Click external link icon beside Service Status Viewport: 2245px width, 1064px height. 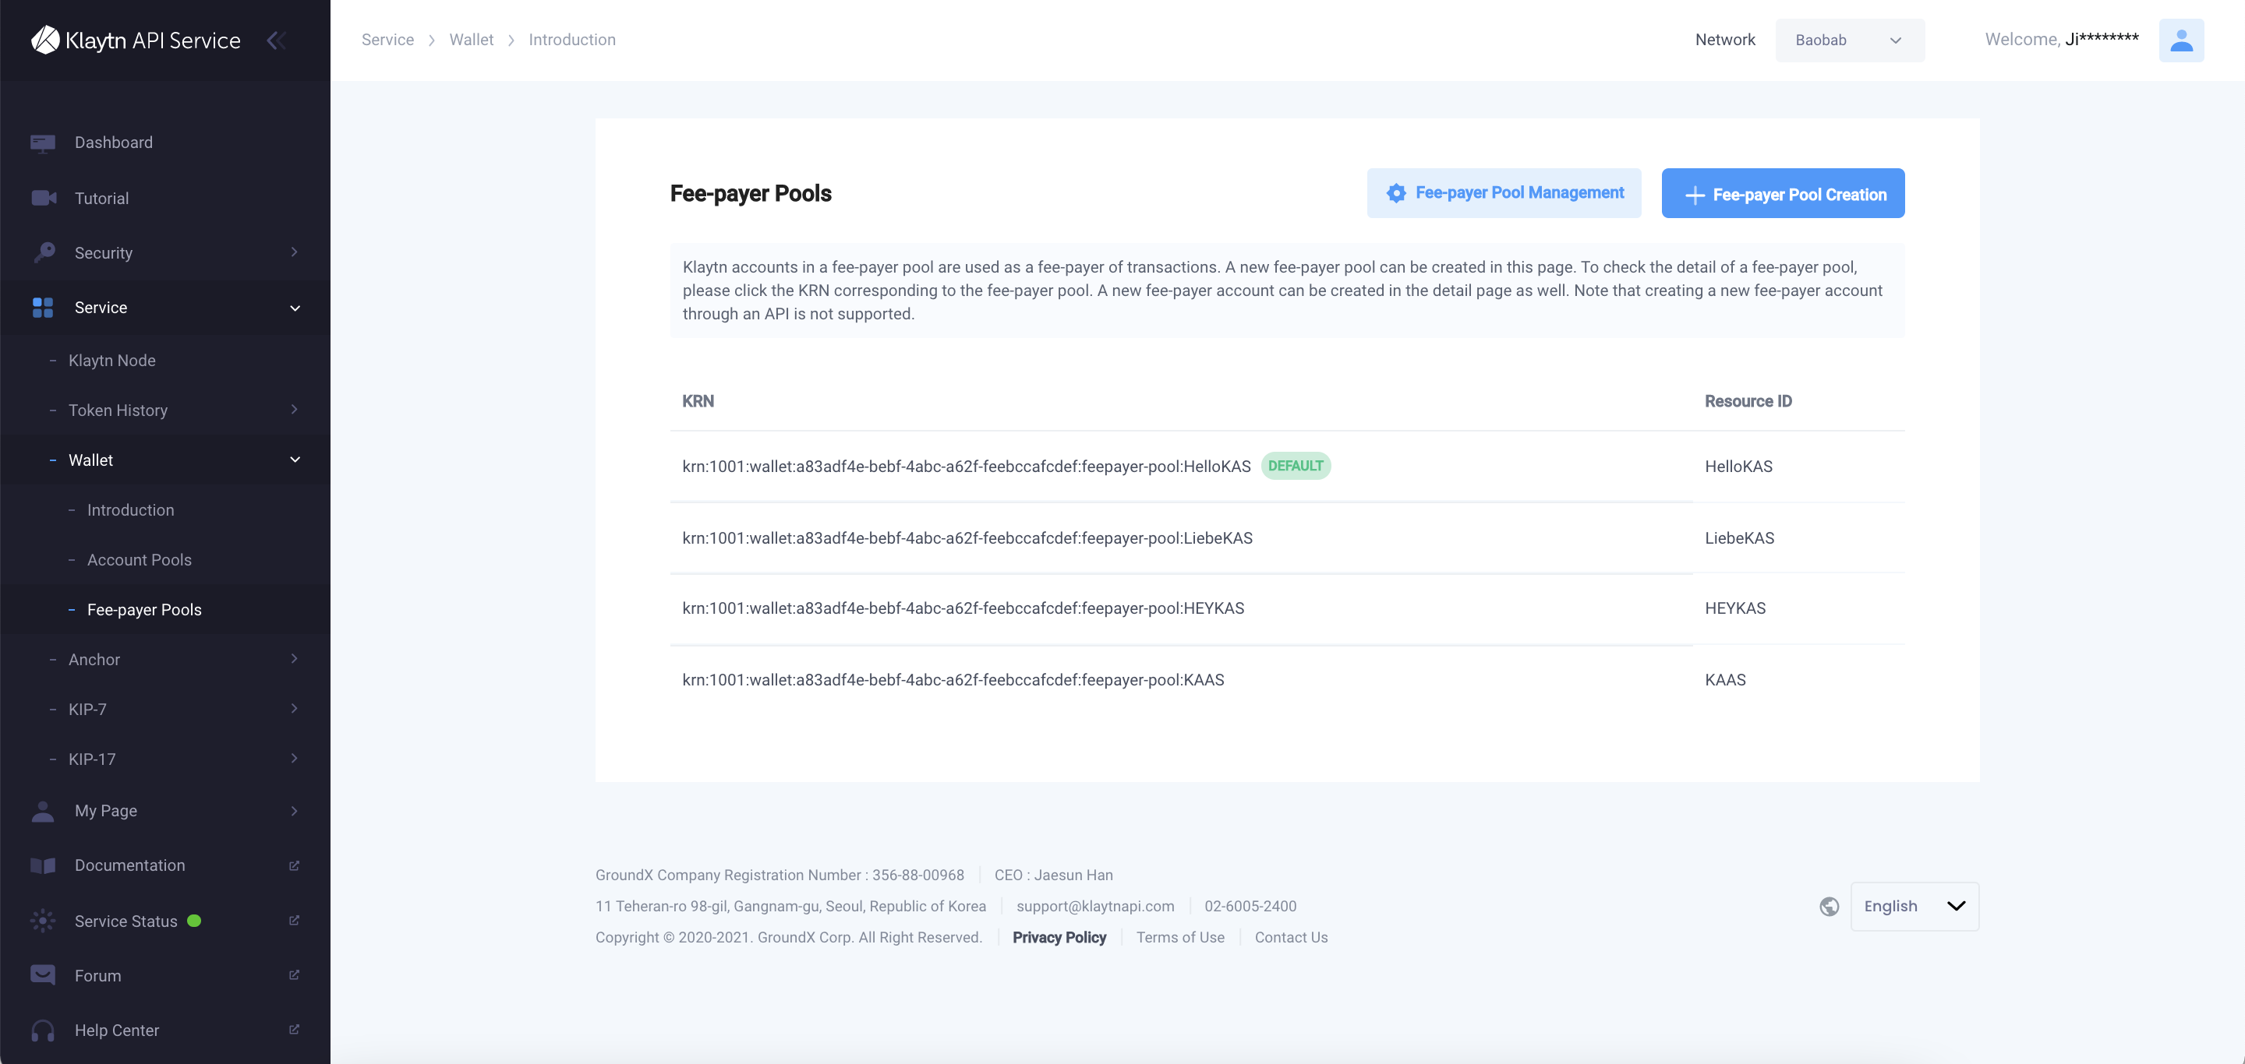pyautogui.click(x=294, y=921)
